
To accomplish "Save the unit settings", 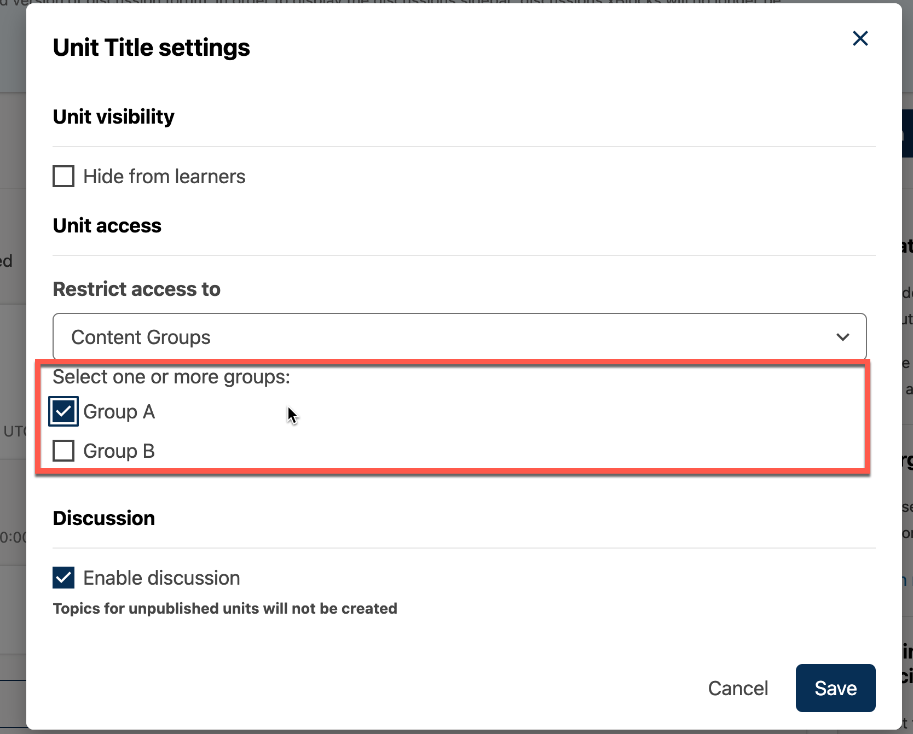I will [835, 688].
